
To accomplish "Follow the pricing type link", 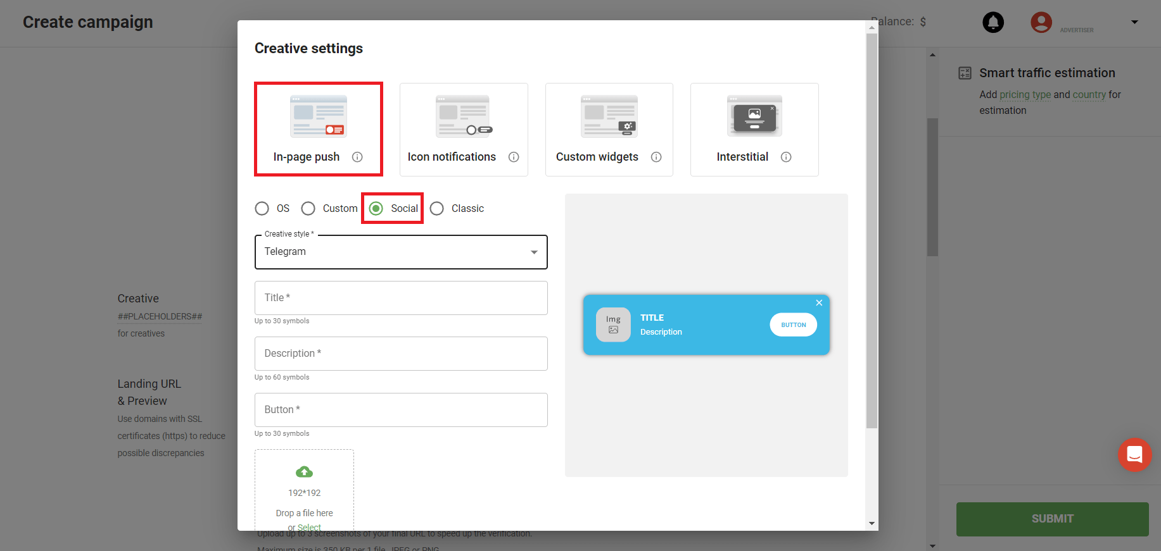I will point(1025,94).
